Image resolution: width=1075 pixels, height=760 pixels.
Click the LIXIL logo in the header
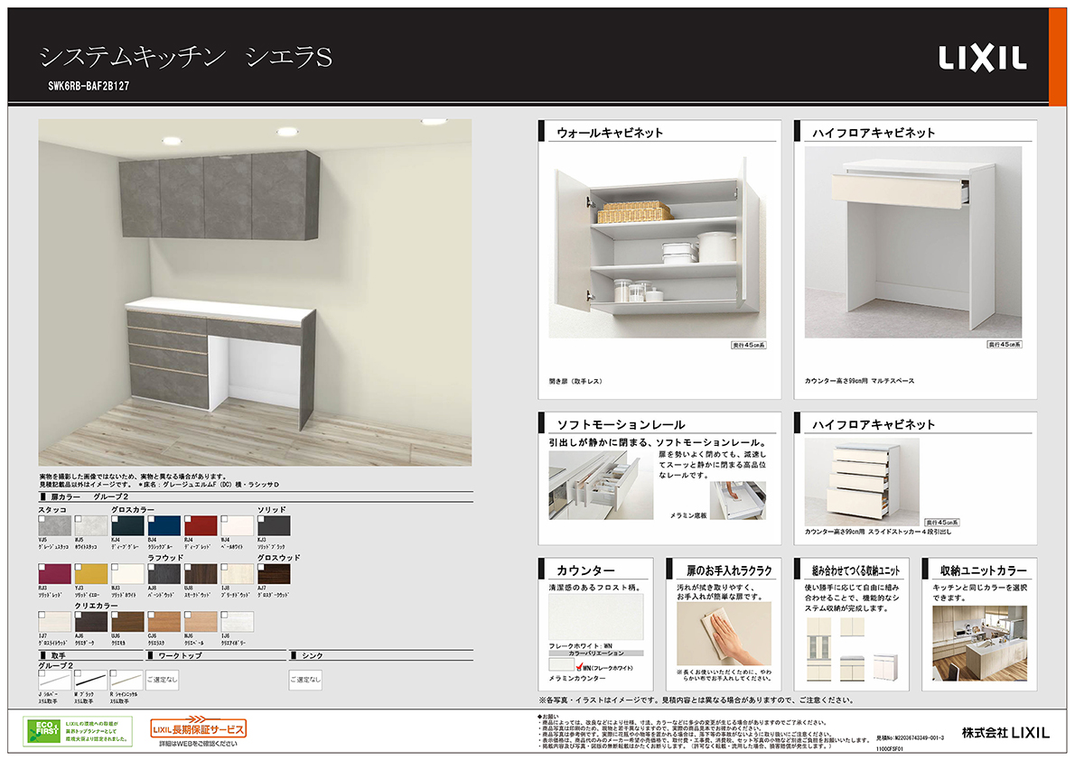tap(982, 59)
